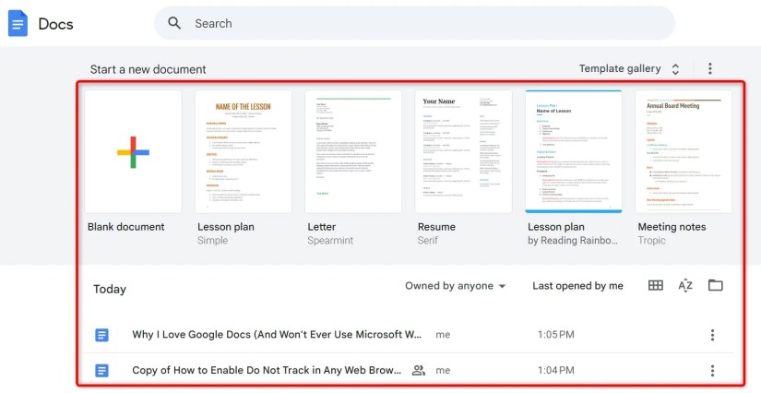The width and height of the screenshot is (761, 393).
Task: Open the template section's three-dot menu
Action: (710, 68)
